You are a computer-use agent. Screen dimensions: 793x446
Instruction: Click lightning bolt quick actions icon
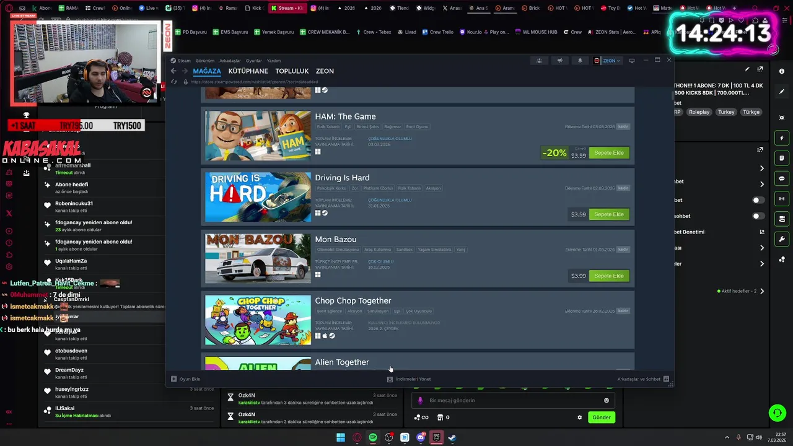pyautogui.click(x=782, y=138)
